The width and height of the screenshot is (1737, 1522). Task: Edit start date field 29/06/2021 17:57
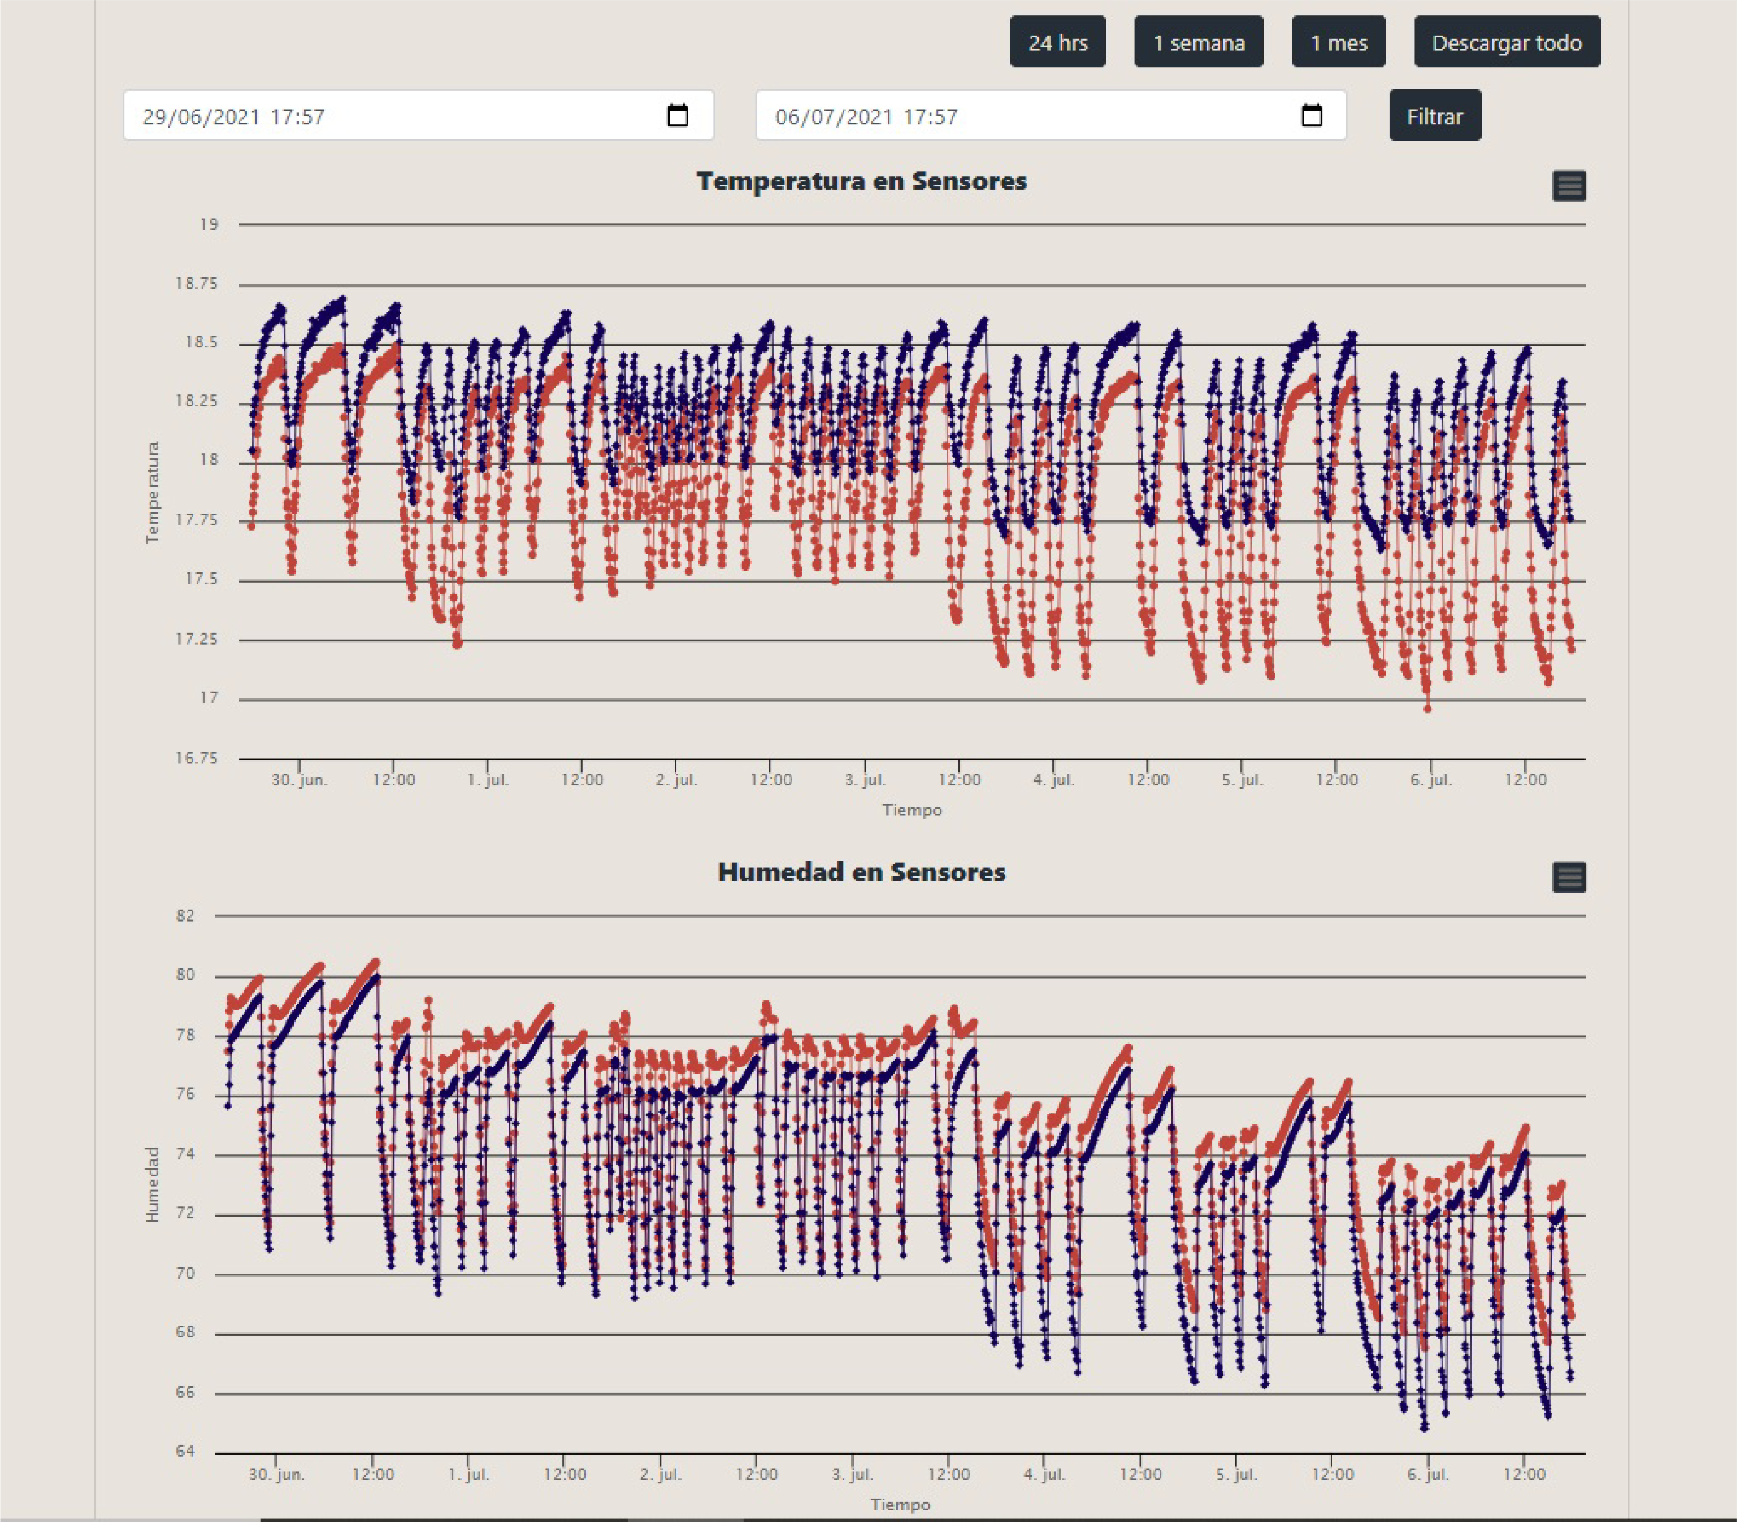(419, 115)
